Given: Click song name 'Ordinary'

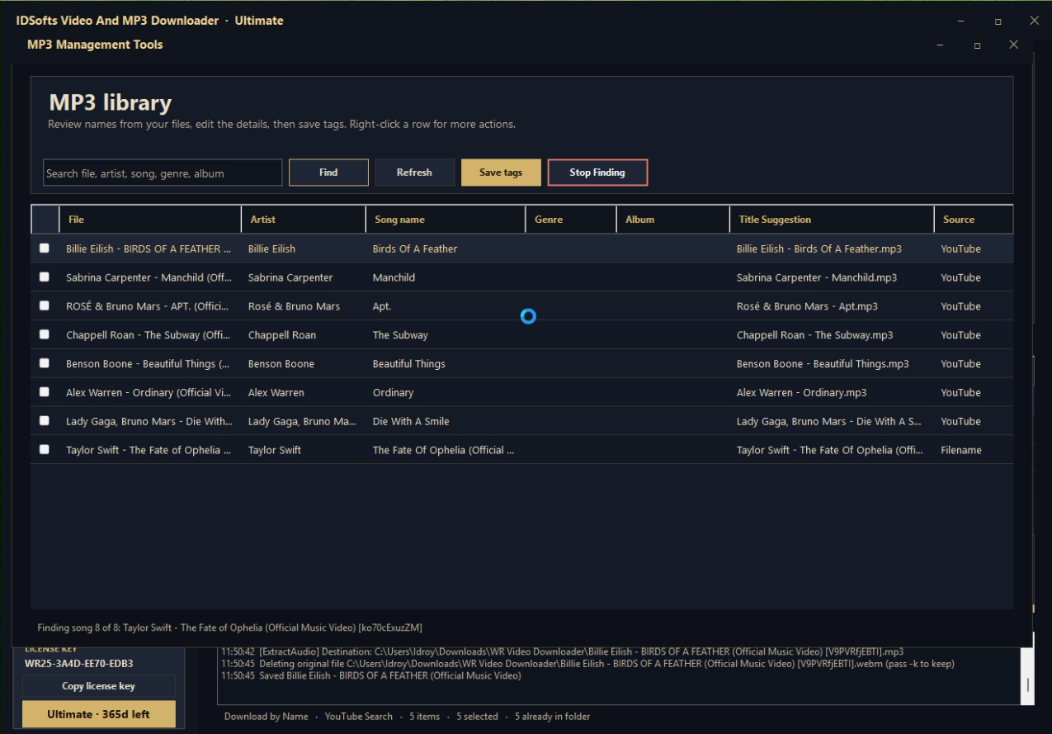Looking at the screenshot, I should [x=393, y=393].
